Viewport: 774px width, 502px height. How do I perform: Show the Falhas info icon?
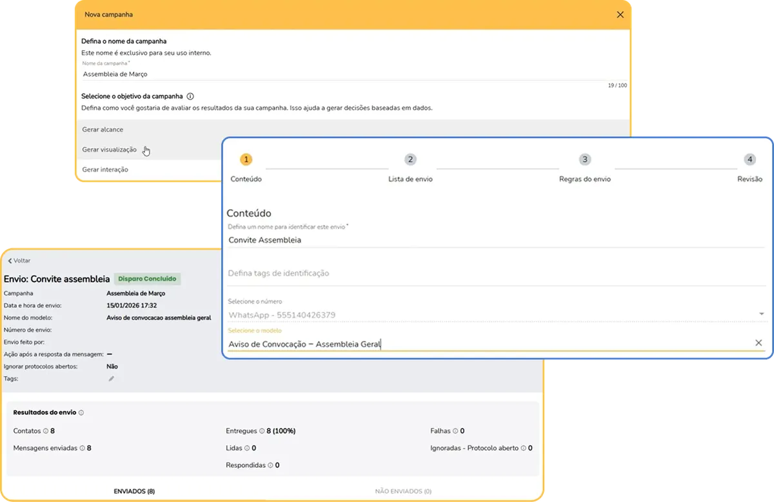[x=456, y=431]
